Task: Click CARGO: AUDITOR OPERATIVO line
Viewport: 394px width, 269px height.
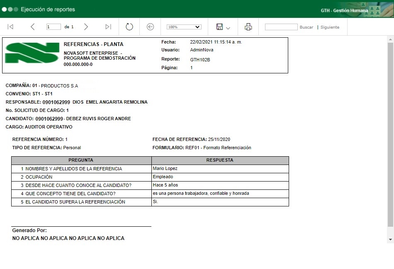Action: coord(39,127)
